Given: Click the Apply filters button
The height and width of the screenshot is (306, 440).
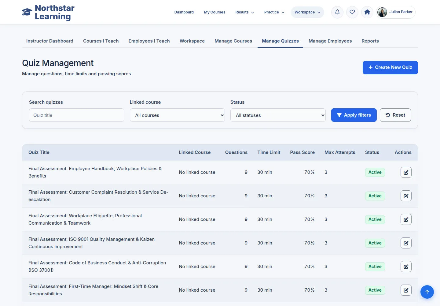Looking at the screenshot, I should [x=354, y=115].
